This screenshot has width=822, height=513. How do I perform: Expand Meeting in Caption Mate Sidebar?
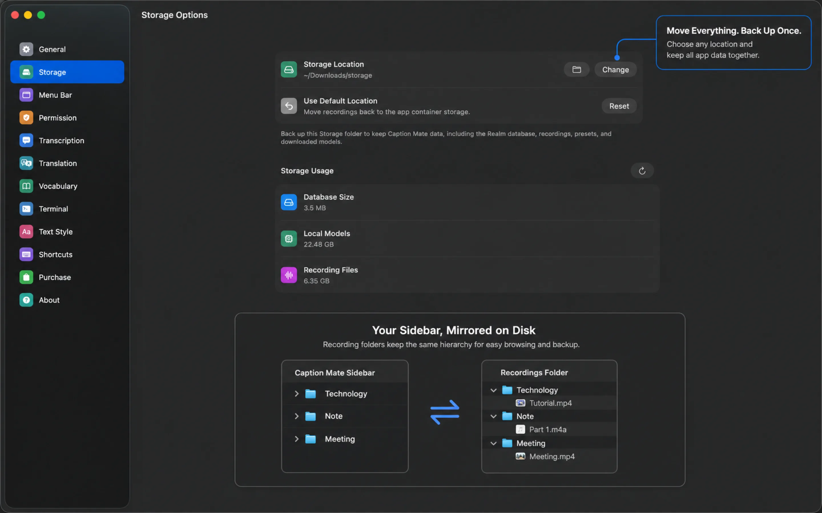tap(297, 439)
